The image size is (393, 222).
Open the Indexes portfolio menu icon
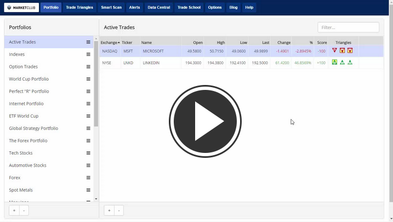click(88, 54)
